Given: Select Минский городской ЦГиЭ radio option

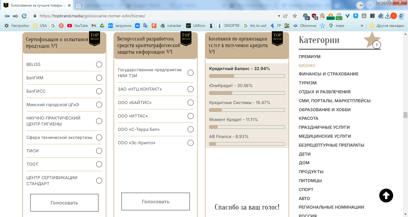Looking at the screenshot, I should point(99,105).
